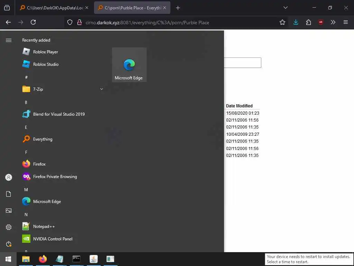The image size is (354, 266).
Task: Open Settings gear in Start sidebar
Action: 9,227
